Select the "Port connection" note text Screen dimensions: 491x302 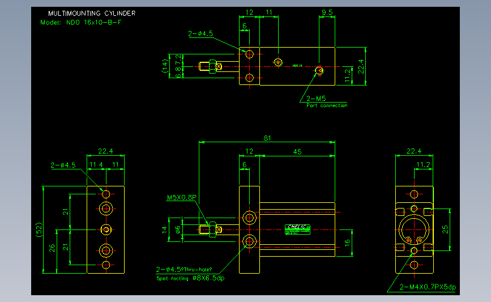tap(327, 105)
